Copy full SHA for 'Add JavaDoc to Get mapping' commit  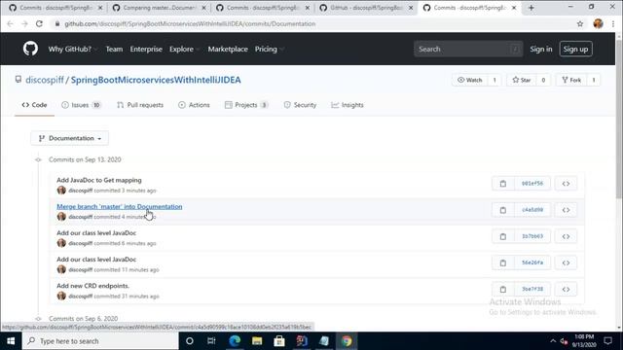point(503,184)
